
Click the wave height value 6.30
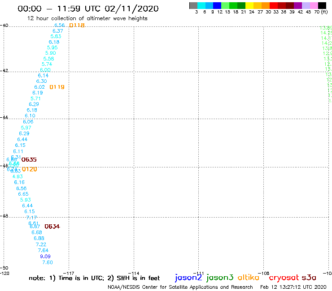pyautogui.click(x=41, y=81)
